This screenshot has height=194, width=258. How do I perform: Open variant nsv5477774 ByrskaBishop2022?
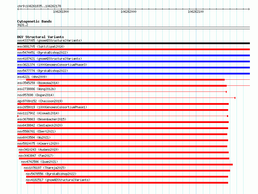click(43, 71)
